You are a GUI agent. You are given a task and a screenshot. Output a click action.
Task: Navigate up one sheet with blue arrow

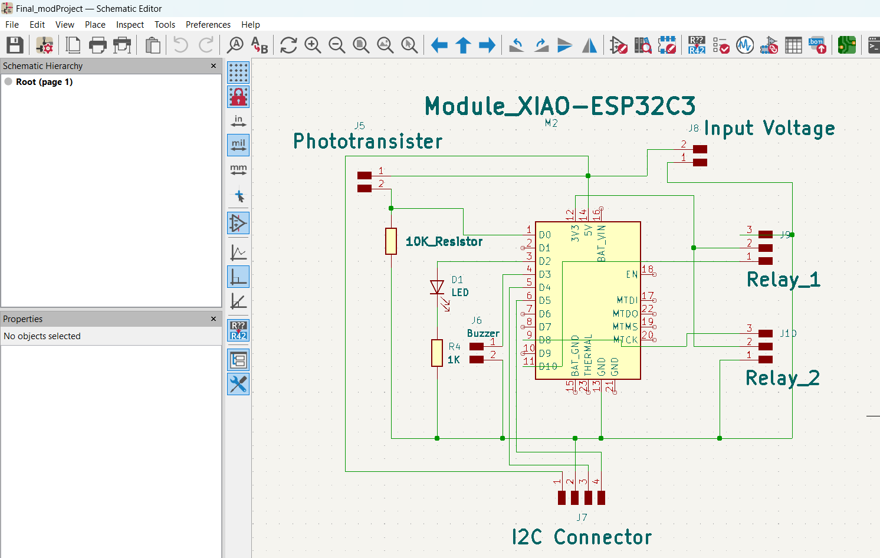pyautogui.click(x=464, y=45)
